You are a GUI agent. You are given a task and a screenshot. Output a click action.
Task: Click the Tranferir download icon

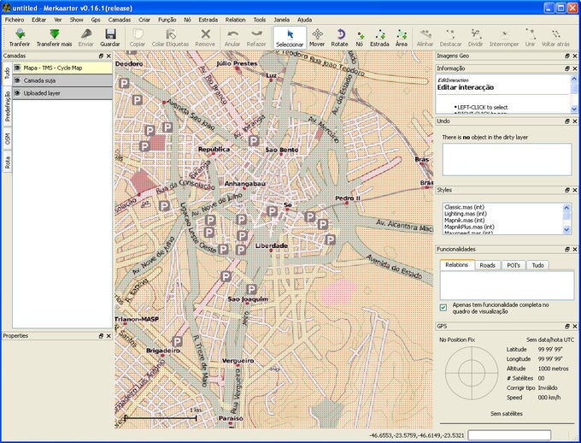pos(19,34)
